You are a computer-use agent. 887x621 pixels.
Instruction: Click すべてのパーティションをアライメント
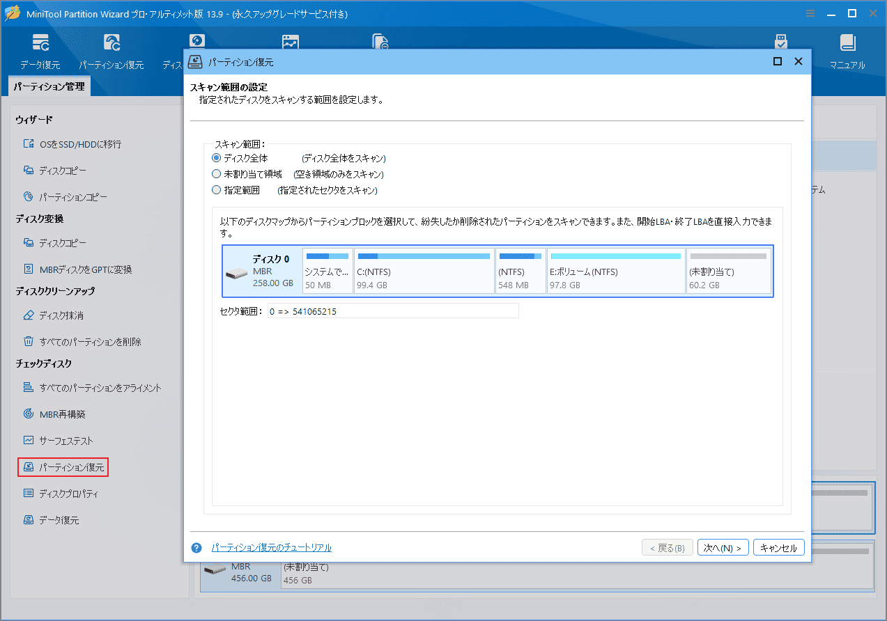click(92, 388)
